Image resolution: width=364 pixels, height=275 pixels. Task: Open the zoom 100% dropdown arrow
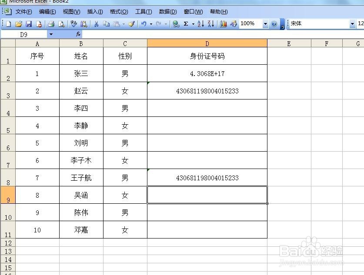[265, 24]
